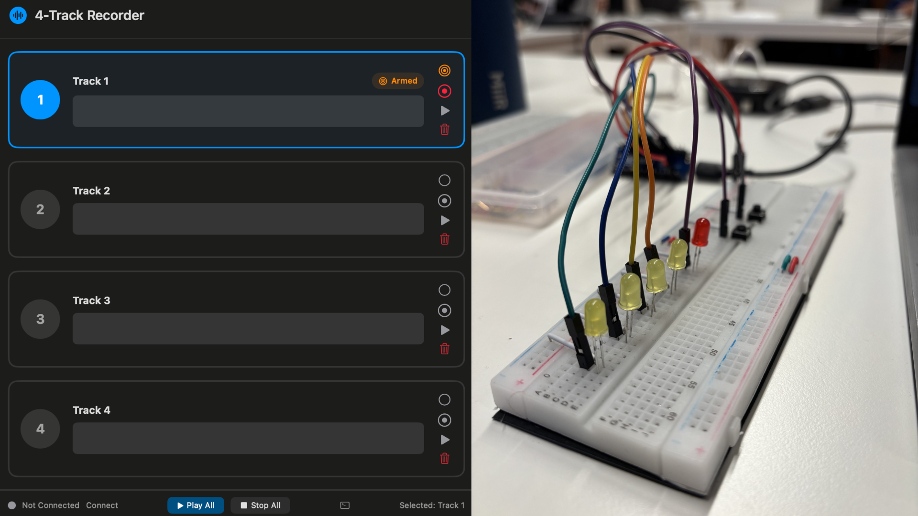Screen dimensions: 918x516
Task: Disarm Track 1 using orange arm toggle
Action: pos(444,71)
